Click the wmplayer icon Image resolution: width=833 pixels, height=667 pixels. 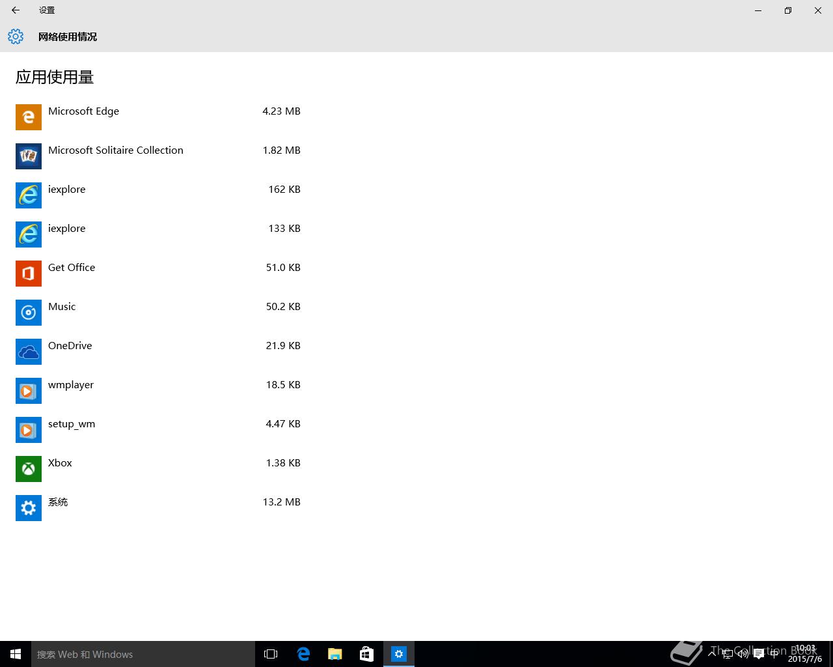[x=29, y=391]
